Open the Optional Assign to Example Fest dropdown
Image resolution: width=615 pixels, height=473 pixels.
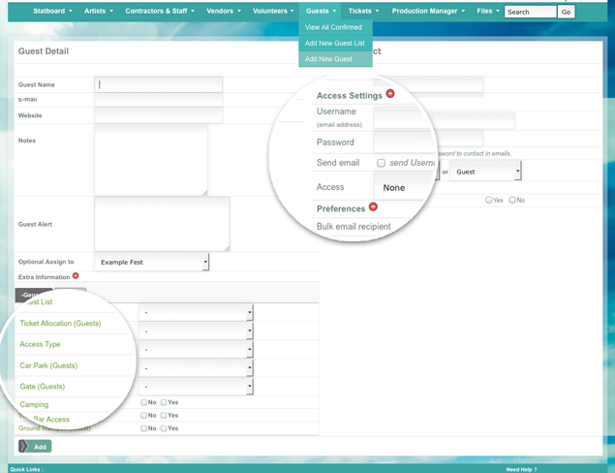click(x=152, y=263)
